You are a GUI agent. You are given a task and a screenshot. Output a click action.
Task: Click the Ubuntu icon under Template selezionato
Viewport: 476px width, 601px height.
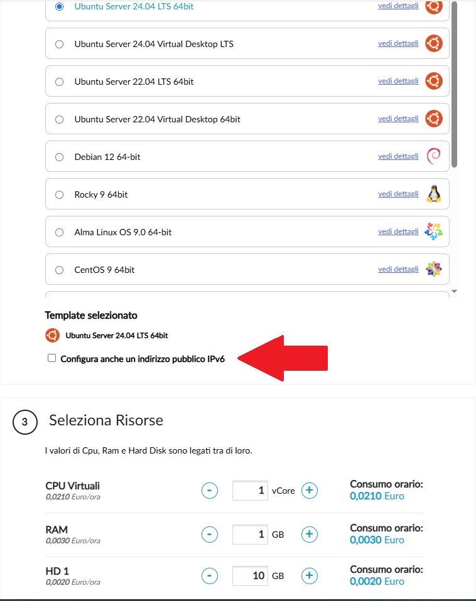tap(53, 335)
